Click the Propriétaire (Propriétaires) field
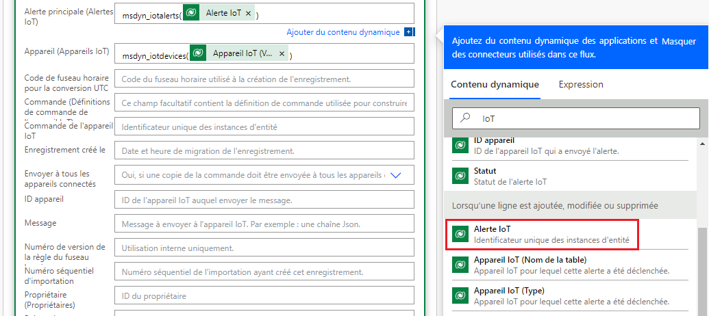The width and height of the screenshot is (709, 316). pos(264,295)
